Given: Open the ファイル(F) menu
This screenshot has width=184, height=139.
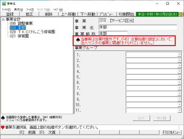Looking at the screenshot, I should [x=6, y=10].
